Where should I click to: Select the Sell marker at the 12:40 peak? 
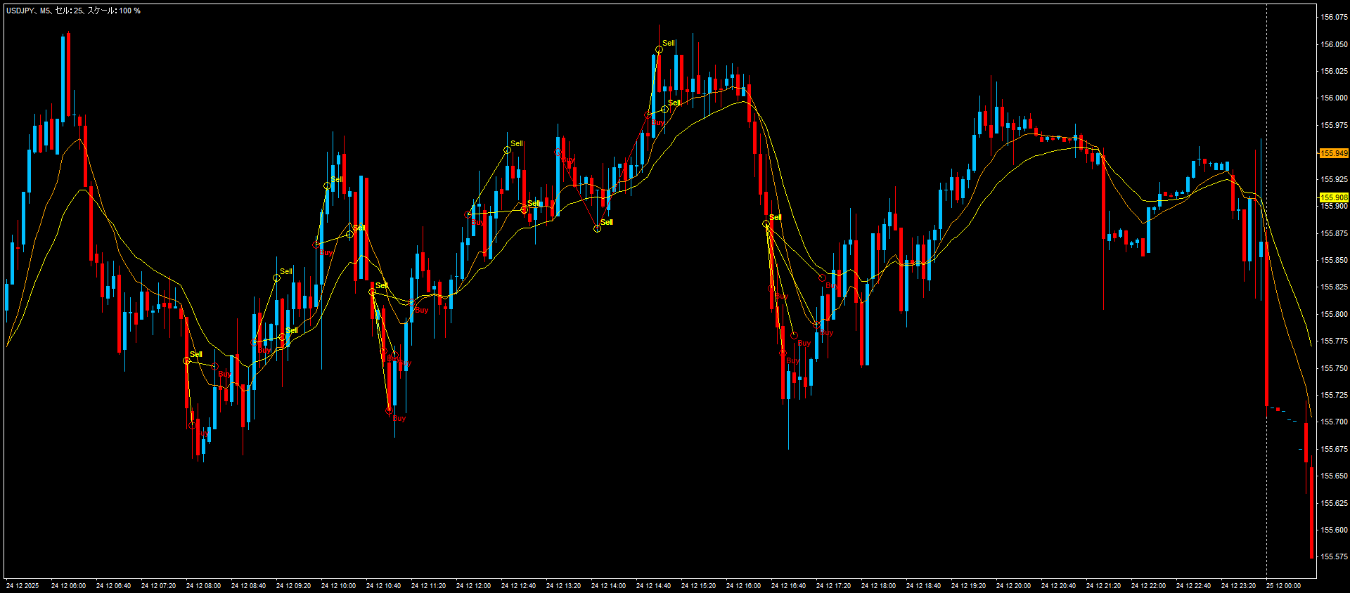point(507,150)
